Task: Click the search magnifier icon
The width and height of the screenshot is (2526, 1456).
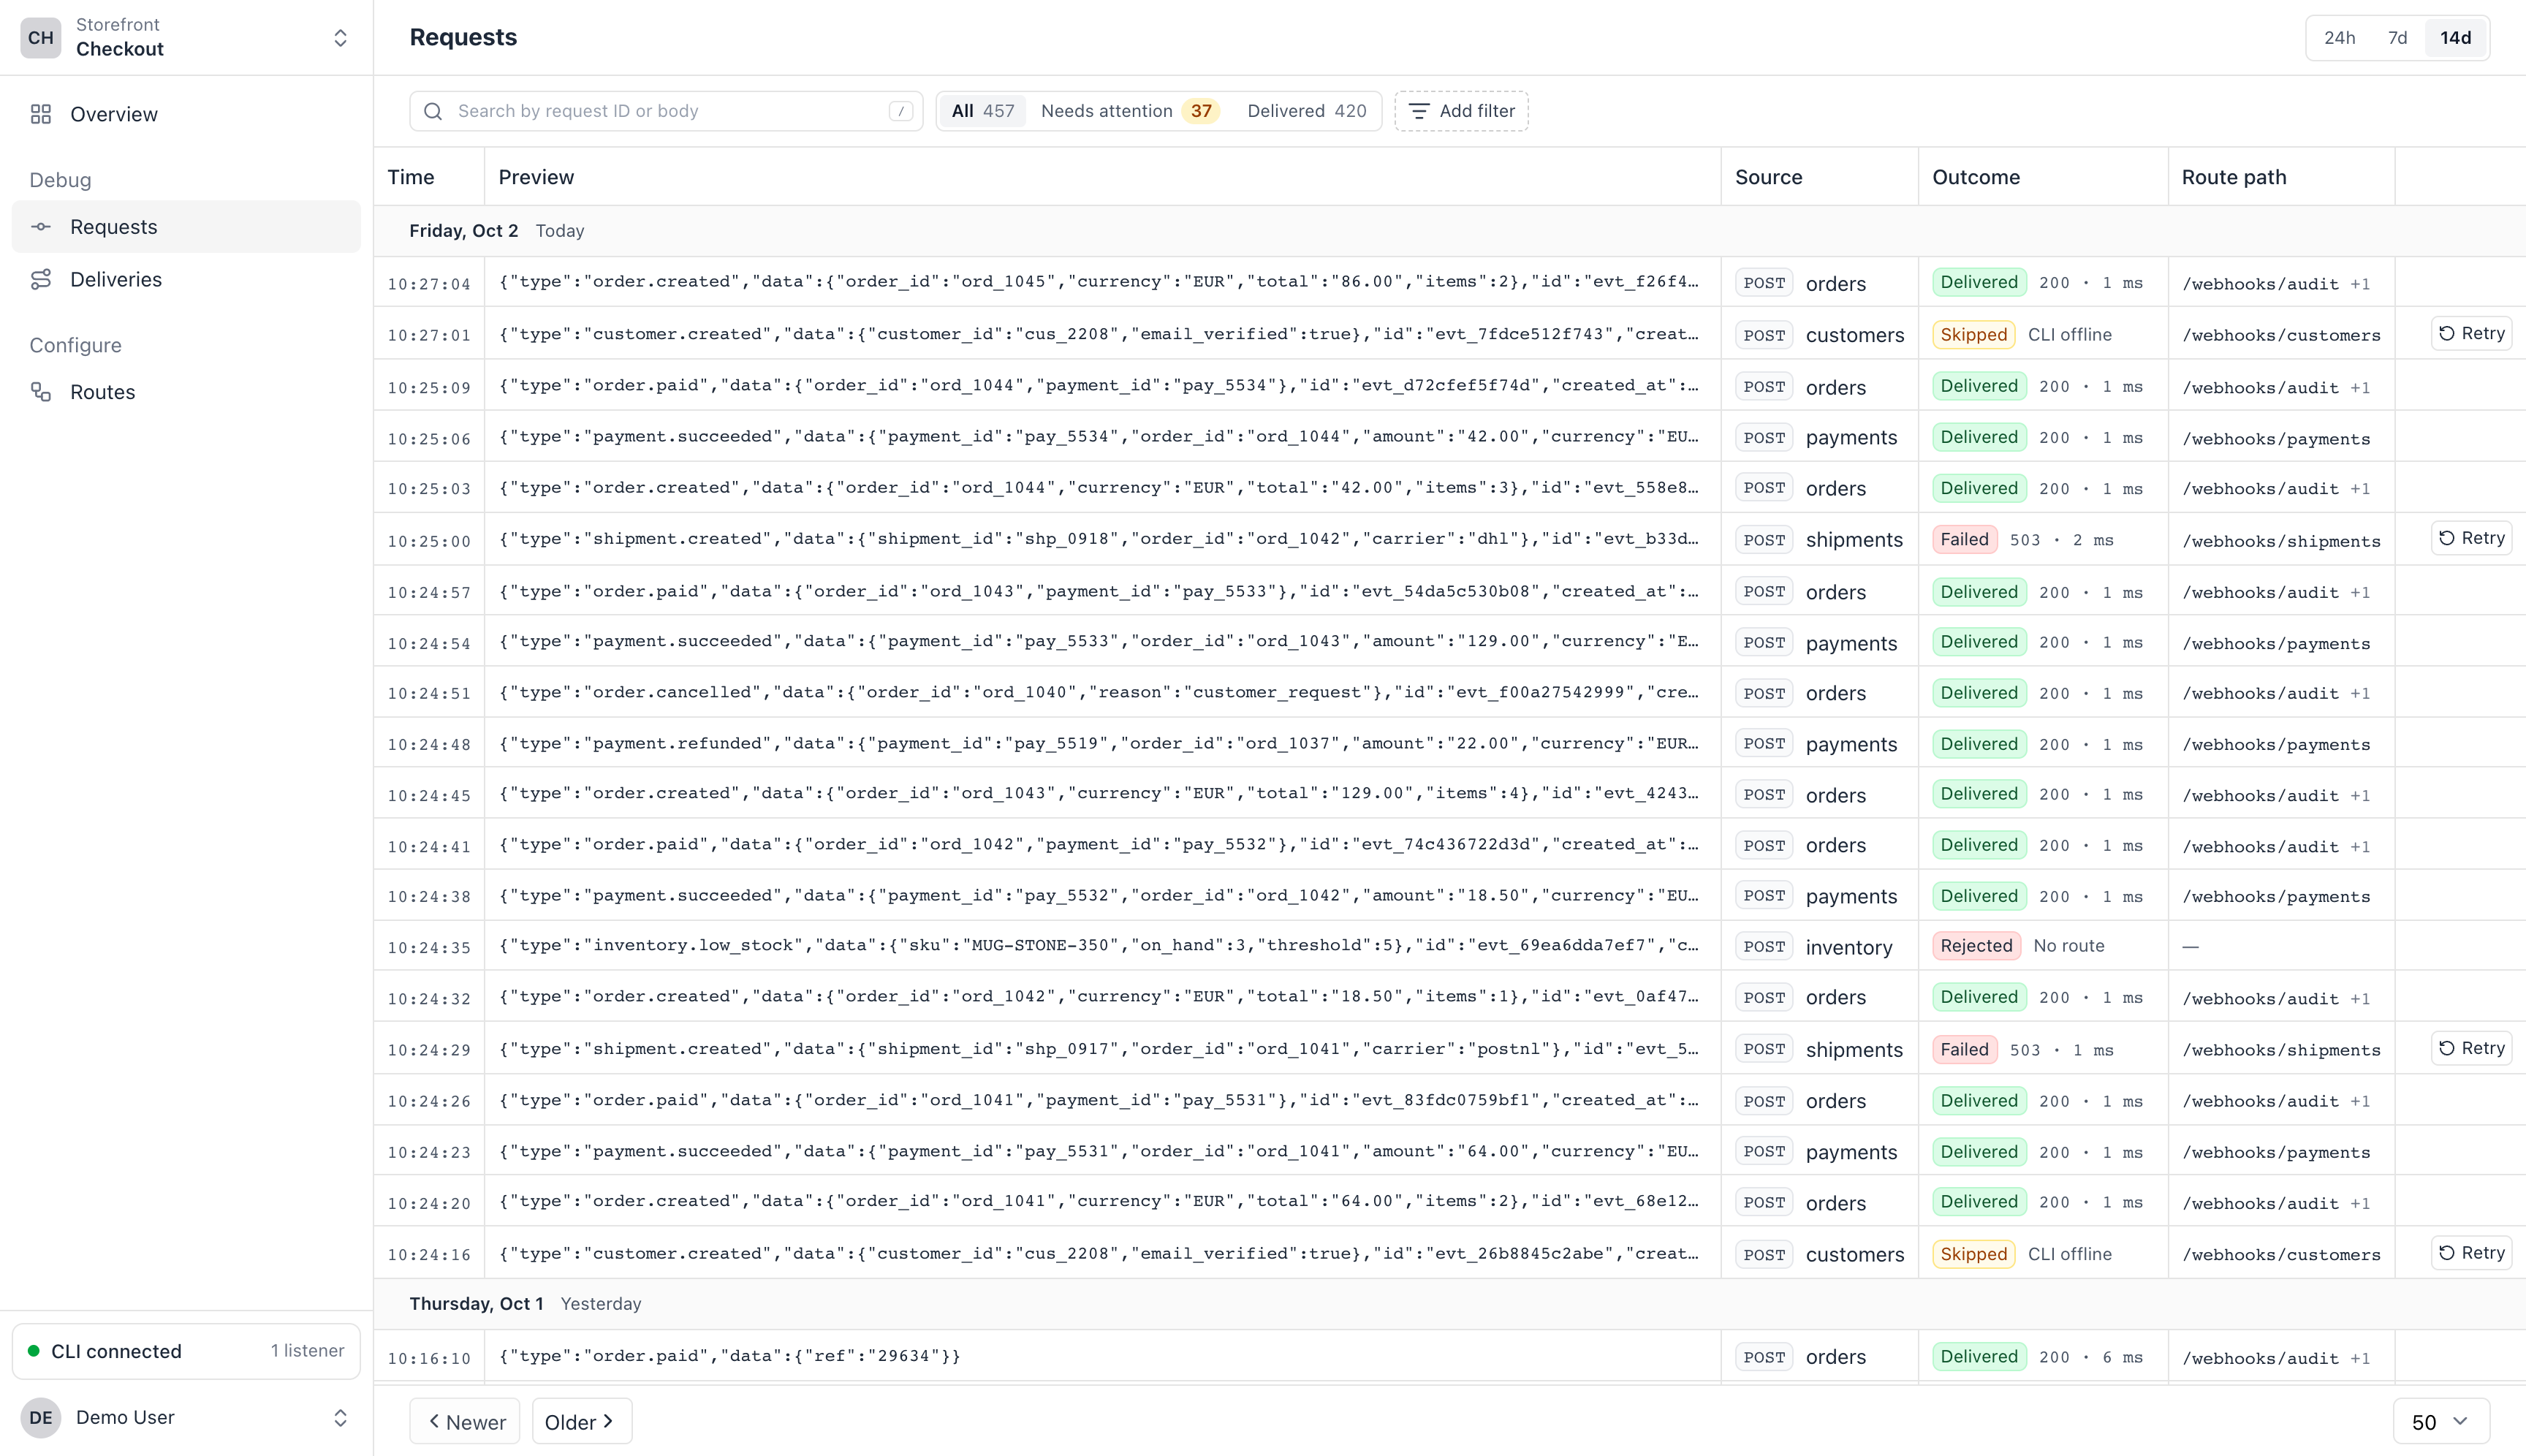Action: pyautogui.click(x=433, y=111)
